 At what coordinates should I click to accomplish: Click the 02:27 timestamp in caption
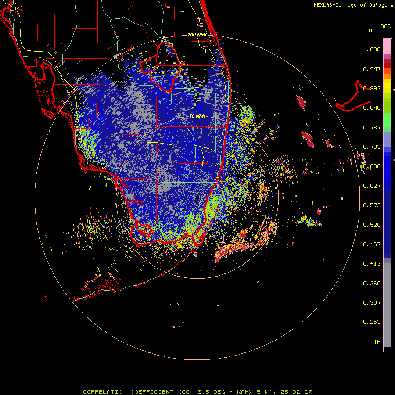(302, 392)
